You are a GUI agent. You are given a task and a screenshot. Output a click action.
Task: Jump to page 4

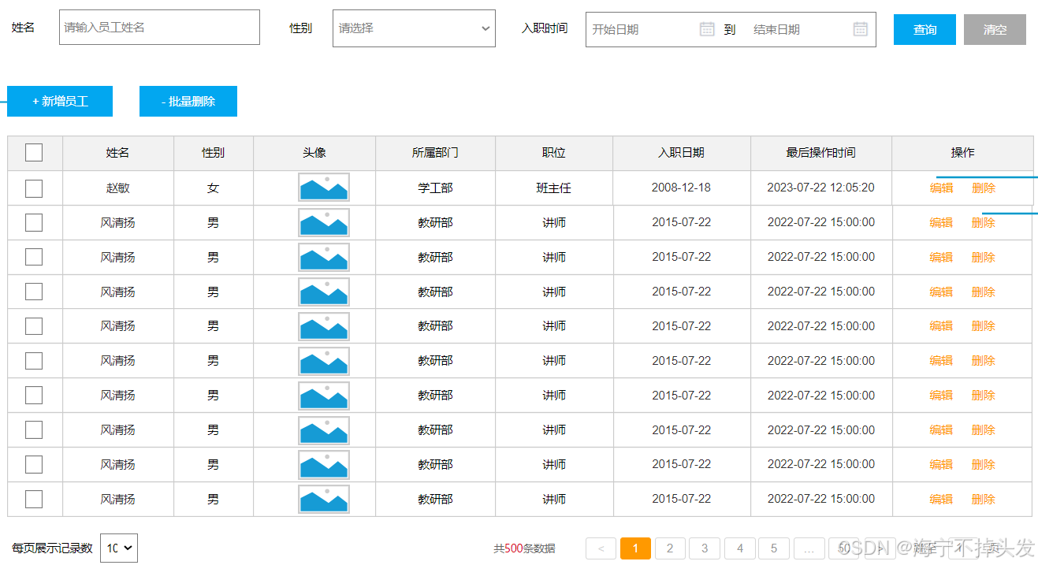[x=739, y=548]
